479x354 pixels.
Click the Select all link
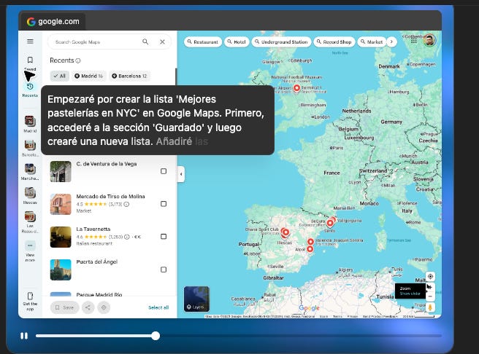coord(158,307)
